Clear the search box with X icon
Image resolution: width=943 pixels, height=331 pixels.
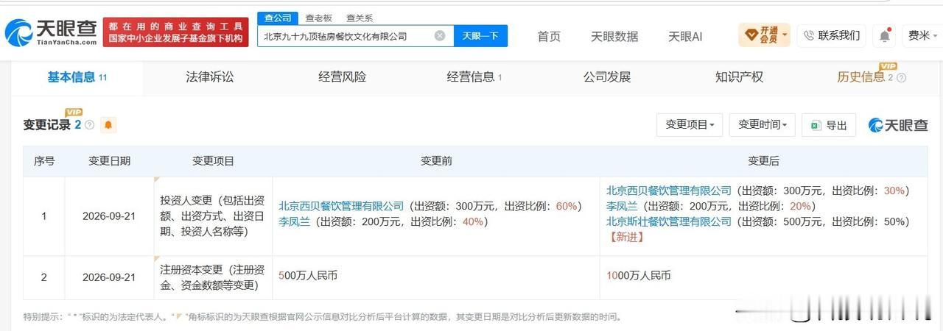tap(440, 35)
